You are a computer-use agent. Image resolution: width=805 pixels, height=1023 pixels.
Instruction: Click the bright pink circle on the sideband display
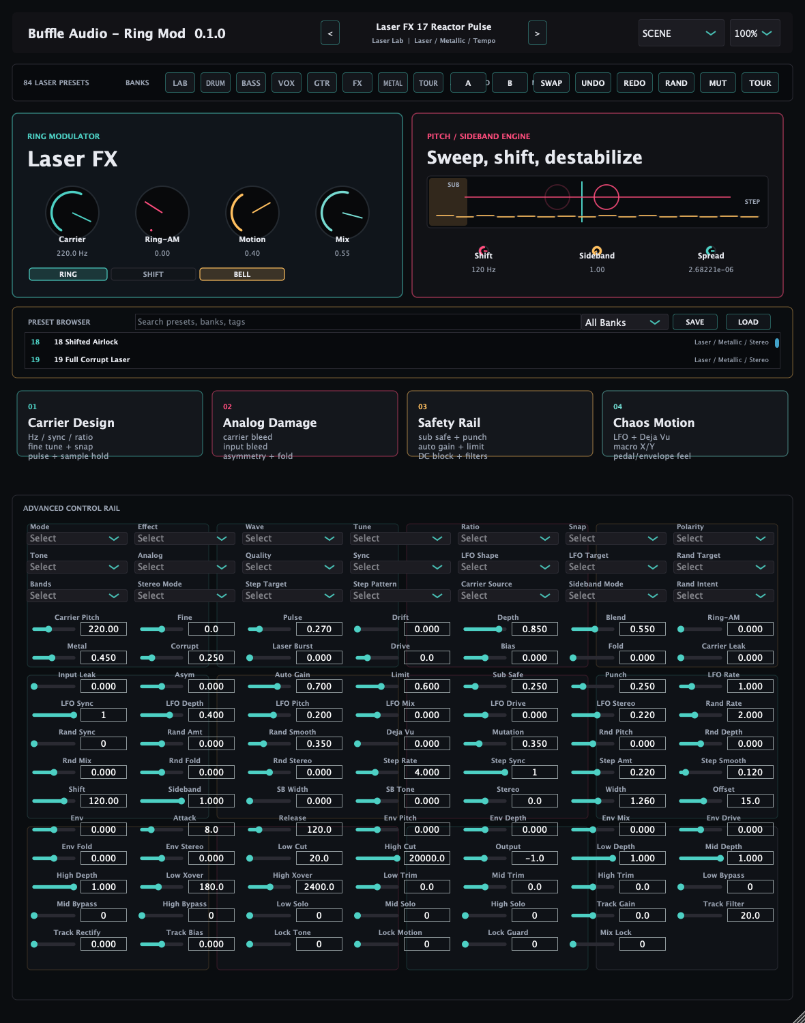click(606, 197)
